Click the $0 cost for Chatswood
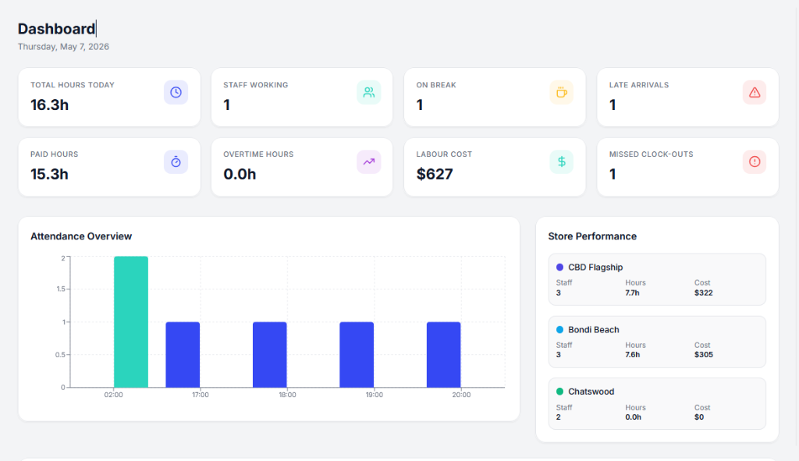 pyautogui.click(x=699, y=417)
